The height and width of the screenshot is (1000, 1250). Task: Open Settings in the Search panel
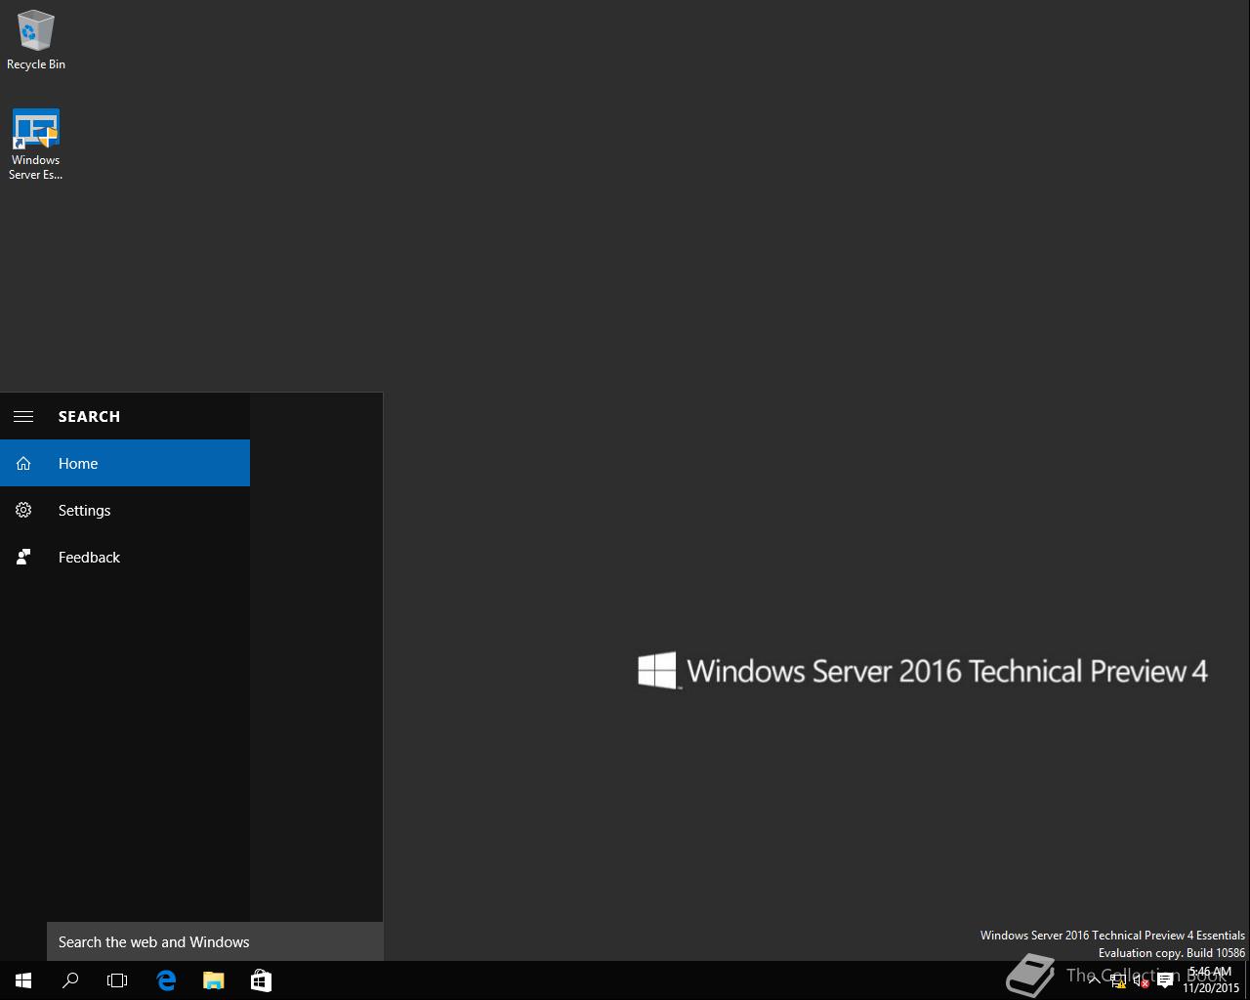[x=125, y=510]
